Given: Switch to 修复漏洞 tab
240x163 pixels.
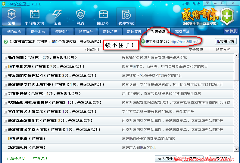Looking at the screenshot, I should [86, 32].
